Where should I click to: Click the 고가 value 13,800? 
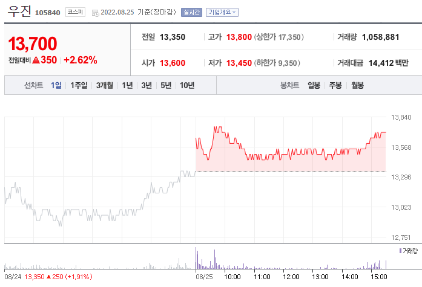239,37
